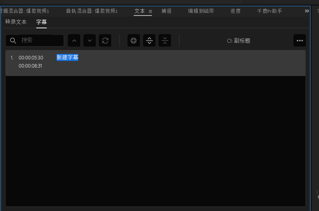319x211 pixels.
Task: Click in the 搜索 search field
Action: (x=41, y=40)
